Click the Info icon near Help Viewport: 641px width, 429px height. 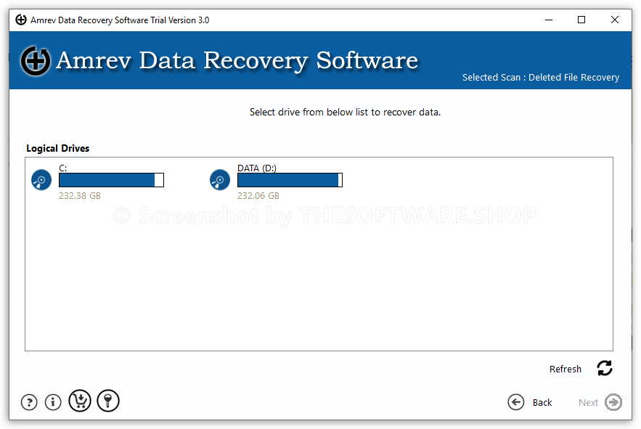click(x=52, y=401)
